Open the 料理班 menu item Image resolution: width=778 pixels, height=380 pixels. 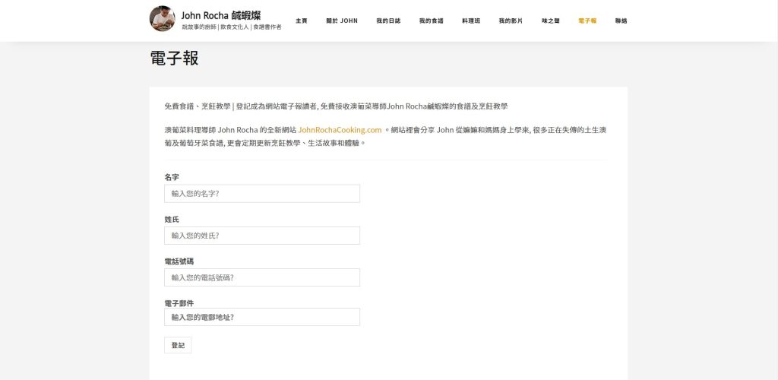click(x=471, y=21)
